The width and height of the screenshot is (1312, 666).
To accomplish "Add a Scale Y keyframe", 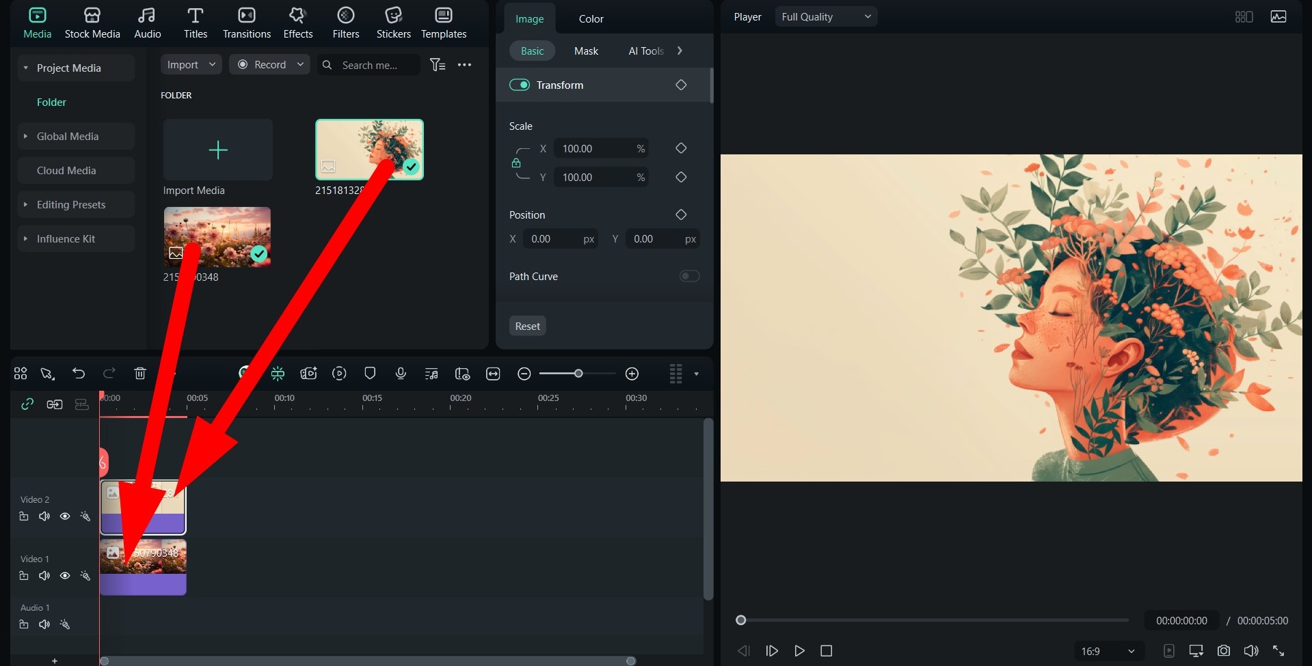I will 681,177.
